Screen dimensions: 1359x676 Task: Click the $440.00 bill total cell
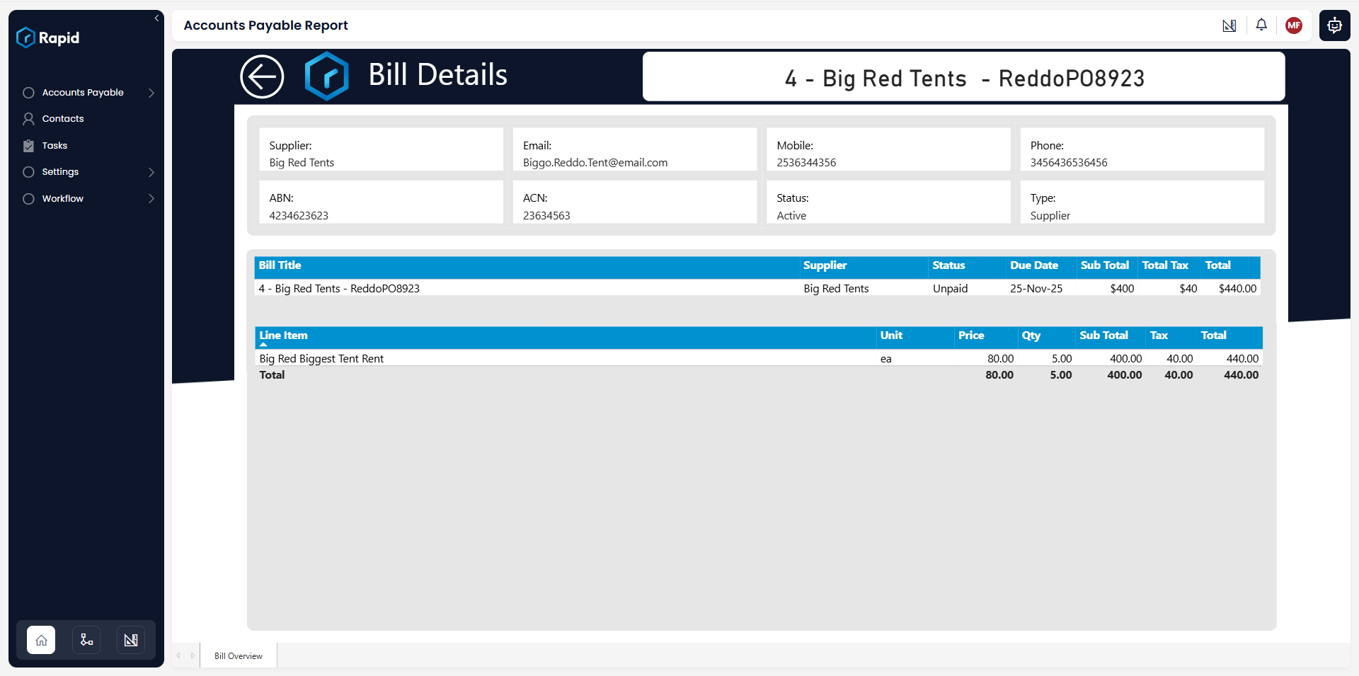1237,289
